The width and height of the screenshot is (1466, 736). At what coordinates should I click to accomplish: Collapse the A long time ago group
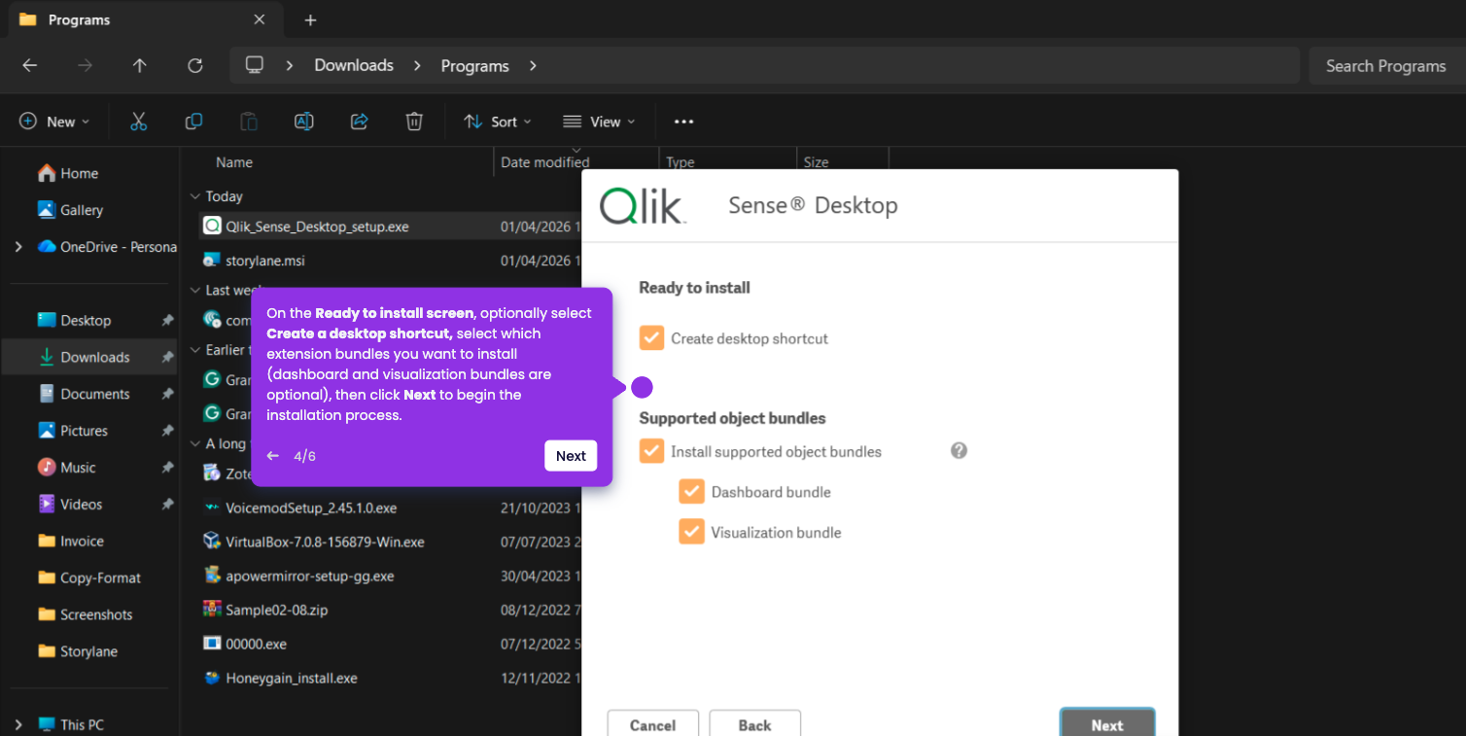click(x=195, y=443)
